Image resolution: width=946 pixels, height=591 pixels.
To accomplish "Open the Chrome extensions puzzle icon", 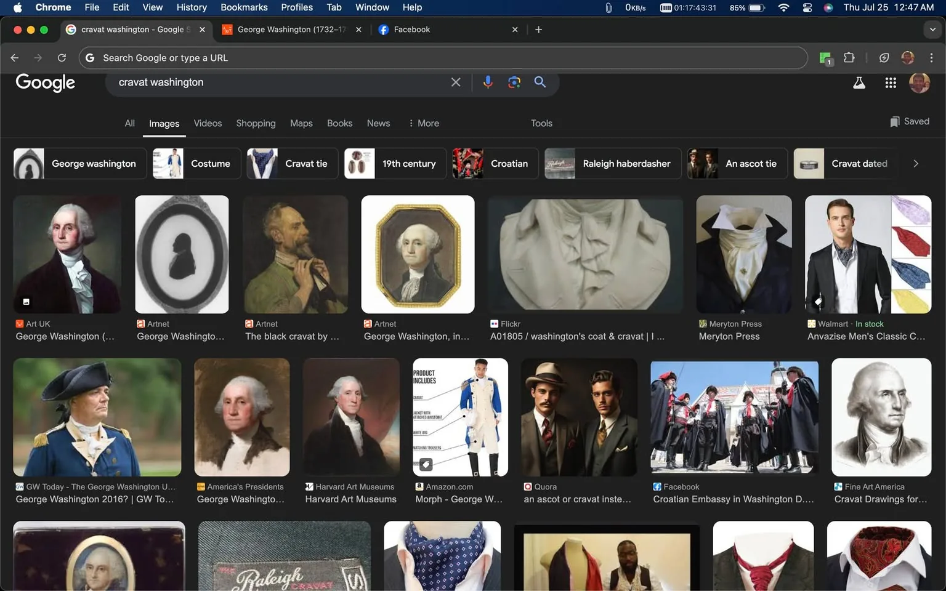I will pos(849,57).
